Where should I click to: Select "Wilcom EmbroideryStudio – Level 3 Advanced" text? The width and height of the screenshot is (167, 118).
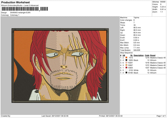click(x=20, y=6)
